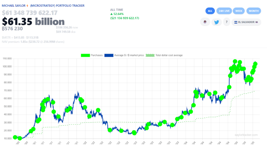Click the question mark help icon
Screen dimensions: 267x148
[227, 22]
